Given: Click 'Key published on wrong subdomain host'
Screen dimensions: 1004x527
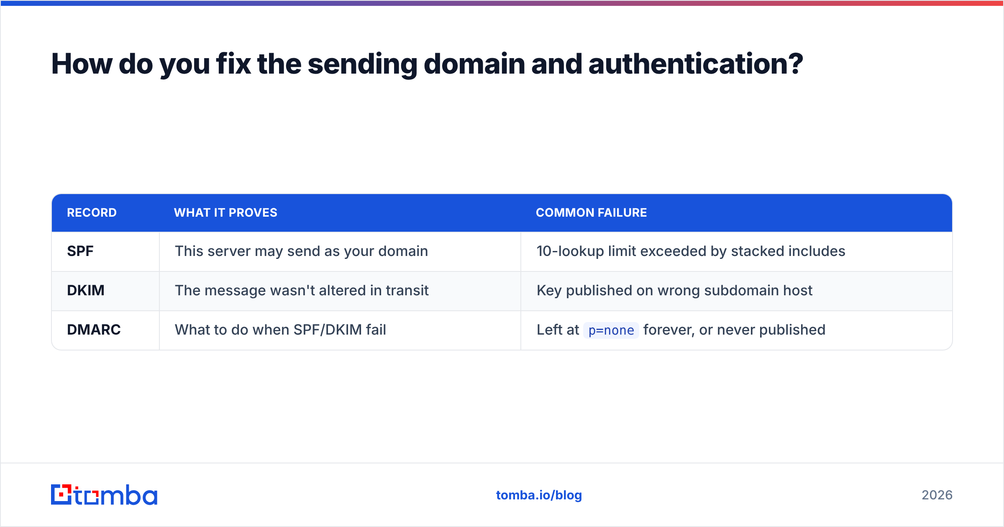Looking at the screenshot, I should (x=674, y=290).
